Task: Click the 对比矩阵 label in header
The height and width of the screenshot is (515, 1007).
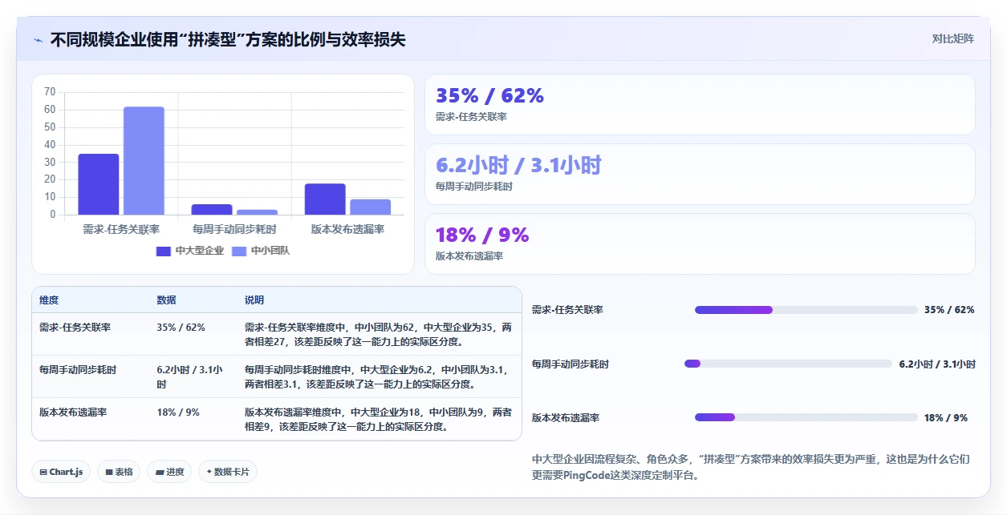Action: [x=952, y=38]
